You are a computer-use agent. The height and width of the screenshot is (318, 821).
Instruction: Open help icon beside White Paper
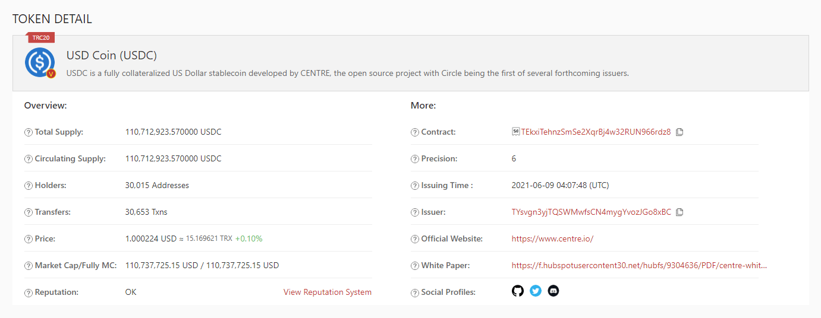414,266
